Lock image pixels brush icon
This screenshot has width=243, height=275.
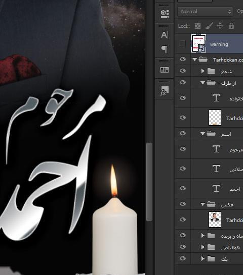[x=209, y=26]
